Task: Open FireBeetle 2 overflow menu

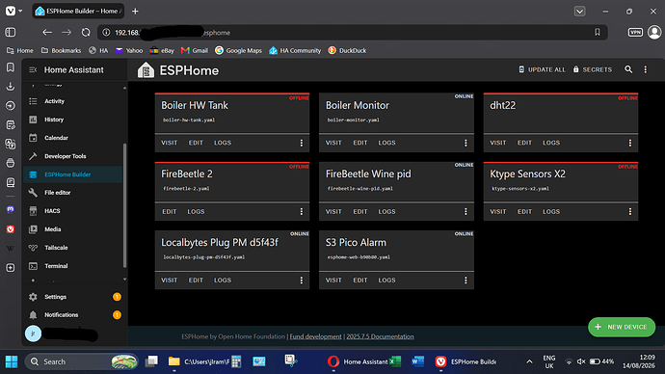Action: point(302,212)
